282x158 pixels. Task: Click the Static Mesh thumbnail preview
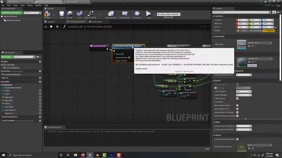click(241, 44)
